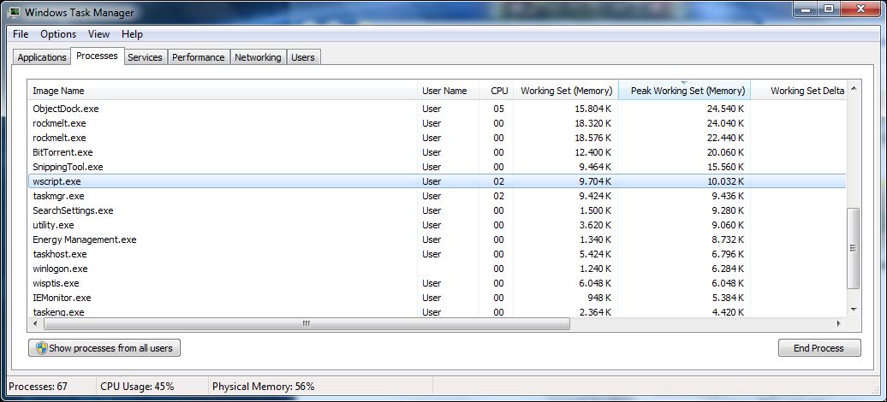Select the BitTorrent.exe process
The height and width of the screenshot is (402, 887).
[437, 152]
